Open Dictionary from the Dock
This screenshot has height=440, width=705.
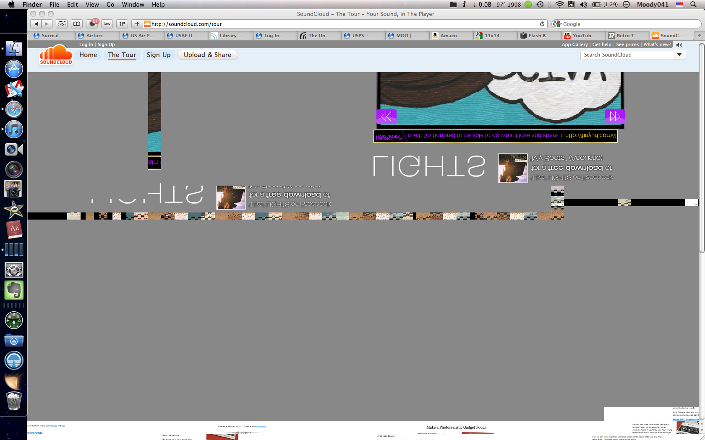(14, 230)
